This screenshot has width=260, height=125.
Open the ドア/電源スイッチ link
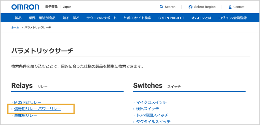coord(152,115)
